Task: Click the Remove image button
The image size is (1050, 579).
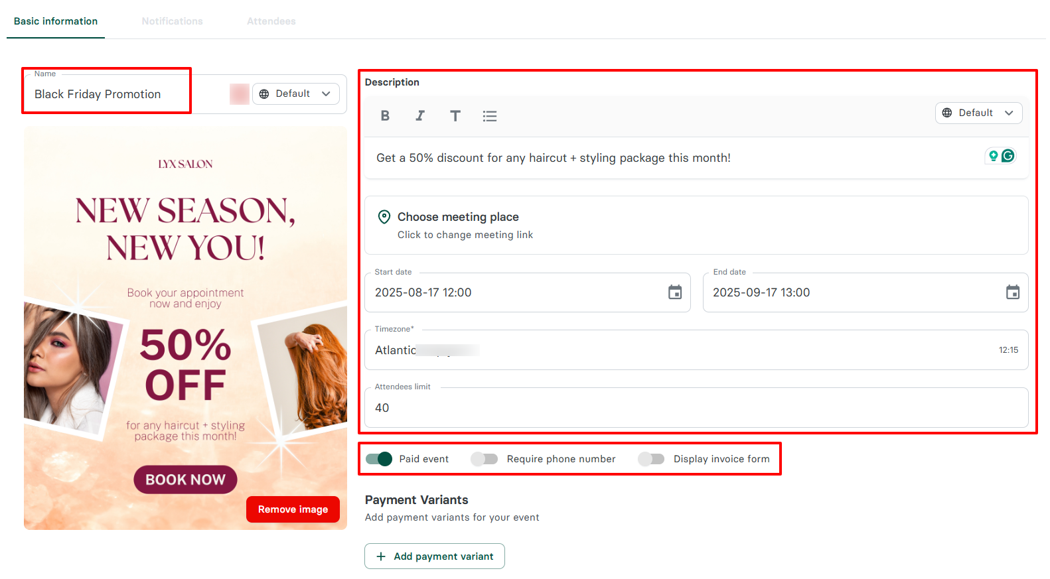Action: tap(293, 509)
